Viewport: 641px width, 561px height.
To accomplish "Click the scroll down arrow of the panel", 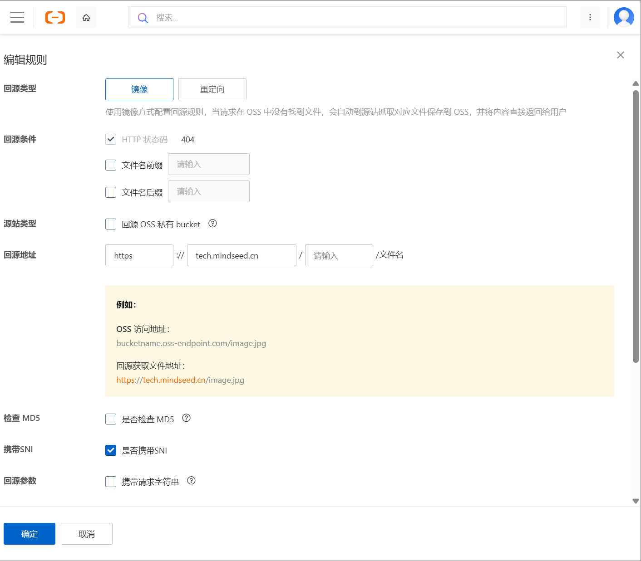I will pyautogui.click(x=636, y=501).
